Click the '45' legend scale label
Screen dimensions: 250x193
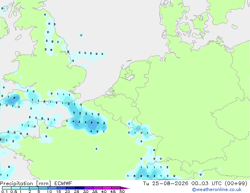click(113, 191)
